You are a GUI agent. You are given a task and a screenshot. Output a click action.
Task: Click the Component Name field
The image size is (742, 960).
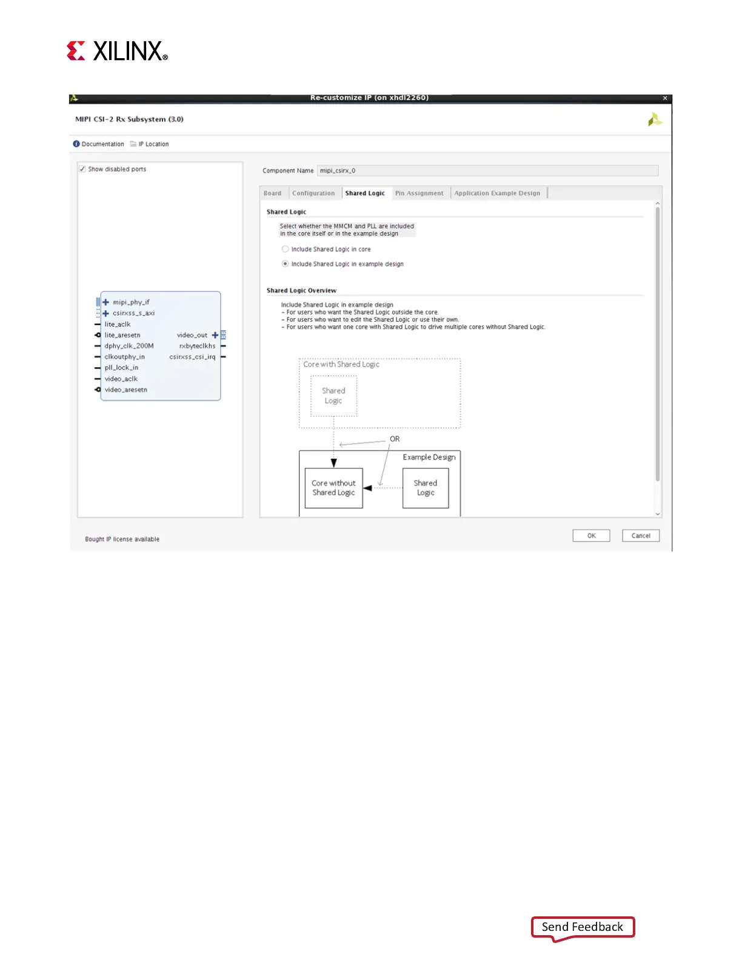(487, 171)
